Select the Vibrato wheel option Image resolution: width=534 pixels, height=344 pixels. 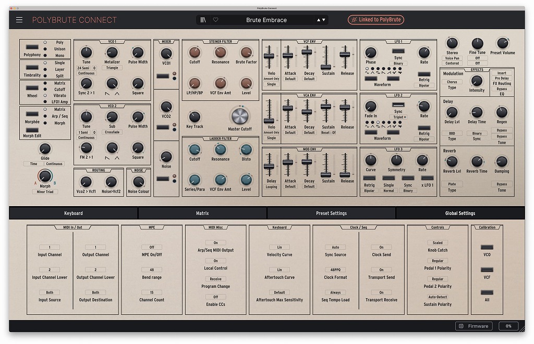coord(45,96)
